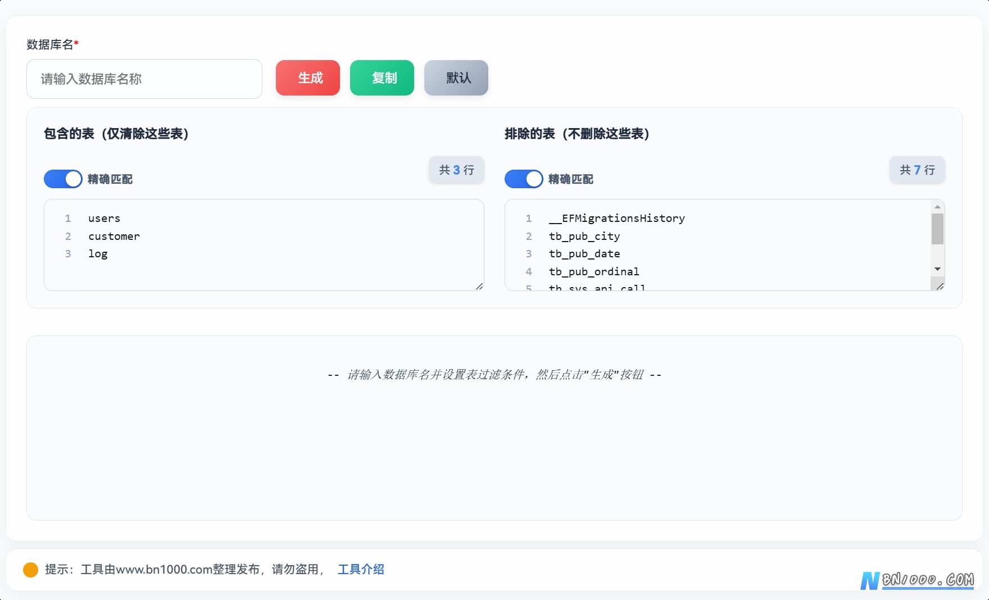Click the excluded tables scrollbar up arrow
Image resolution: width=989 pixels, height=600 pixels.
[937, 207]
